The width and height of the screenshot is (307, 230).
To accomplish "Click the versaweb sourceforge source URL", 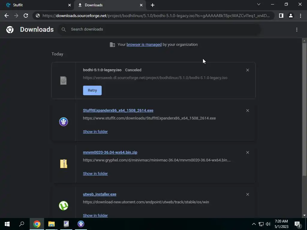I will [x=155, y=78].
